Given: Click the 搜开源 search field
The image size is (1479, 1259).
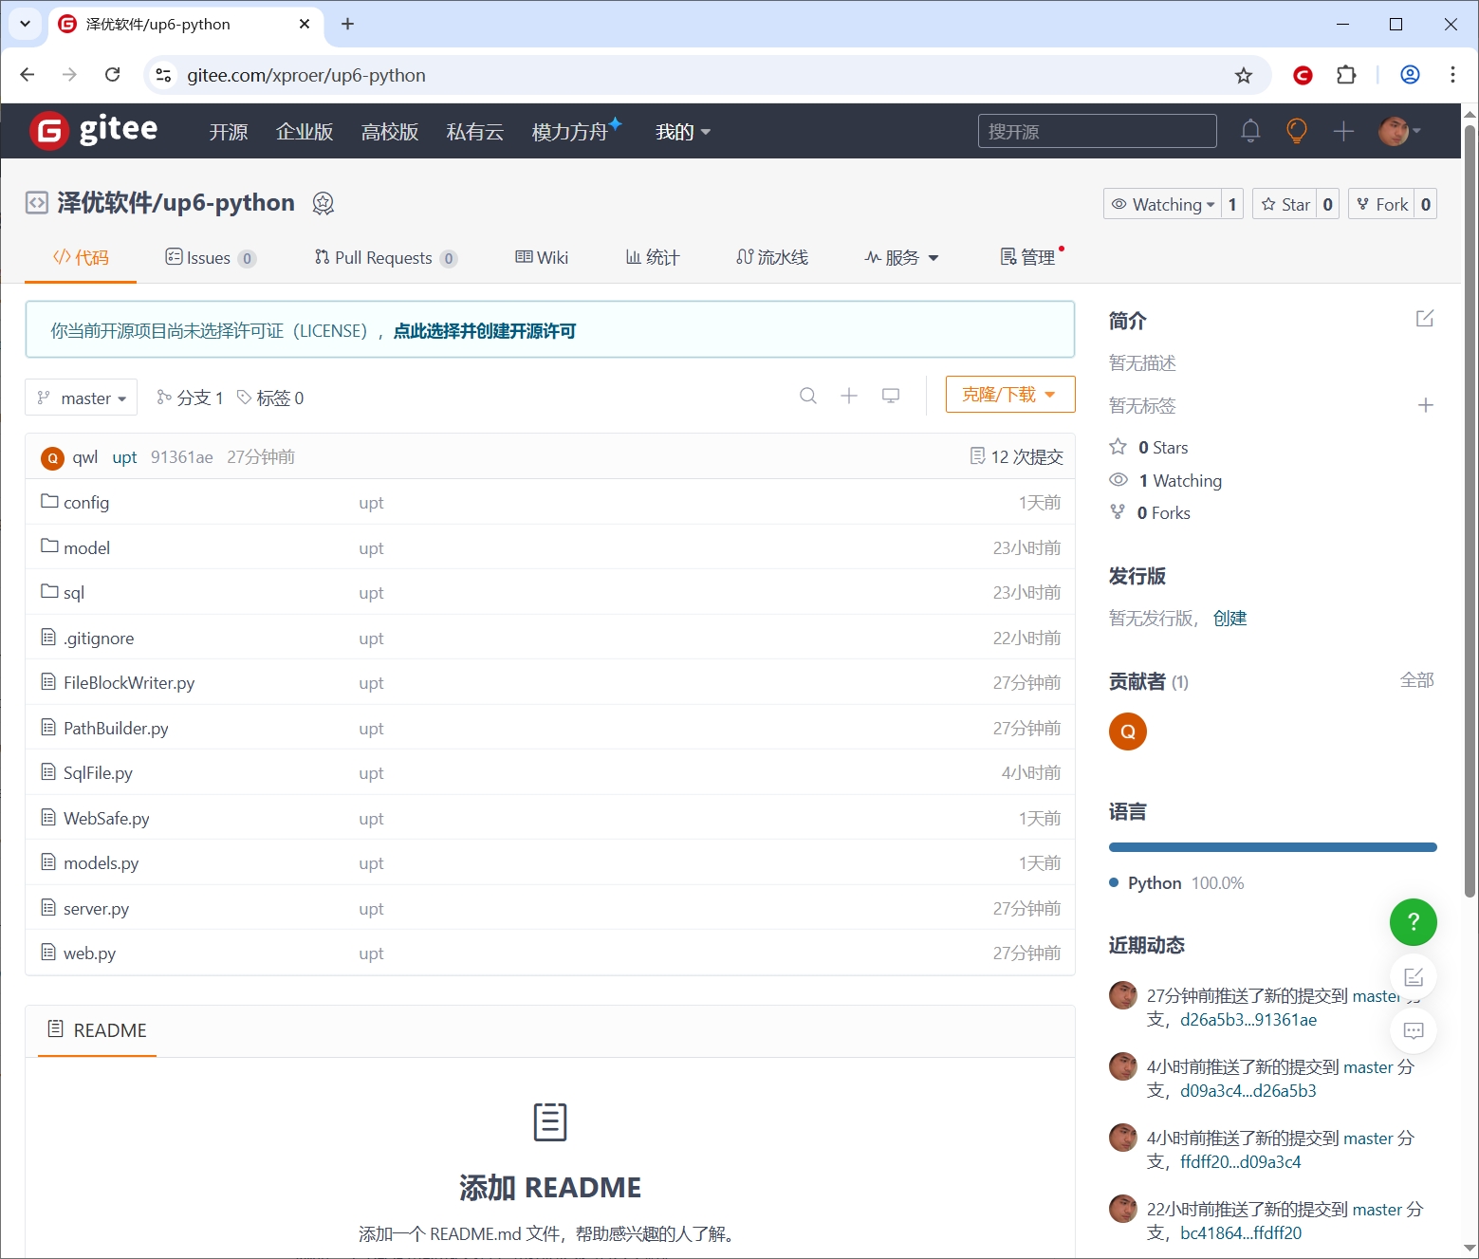Looking at the screenshot, I should point(1097,131).
